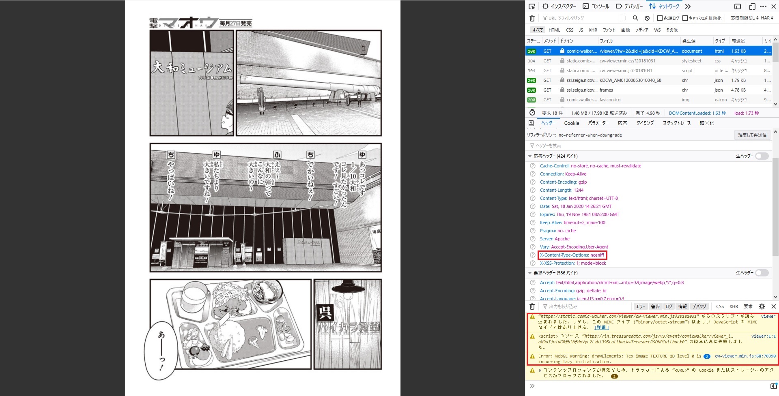Open the タイミング details tab

[x=645, y=123]
